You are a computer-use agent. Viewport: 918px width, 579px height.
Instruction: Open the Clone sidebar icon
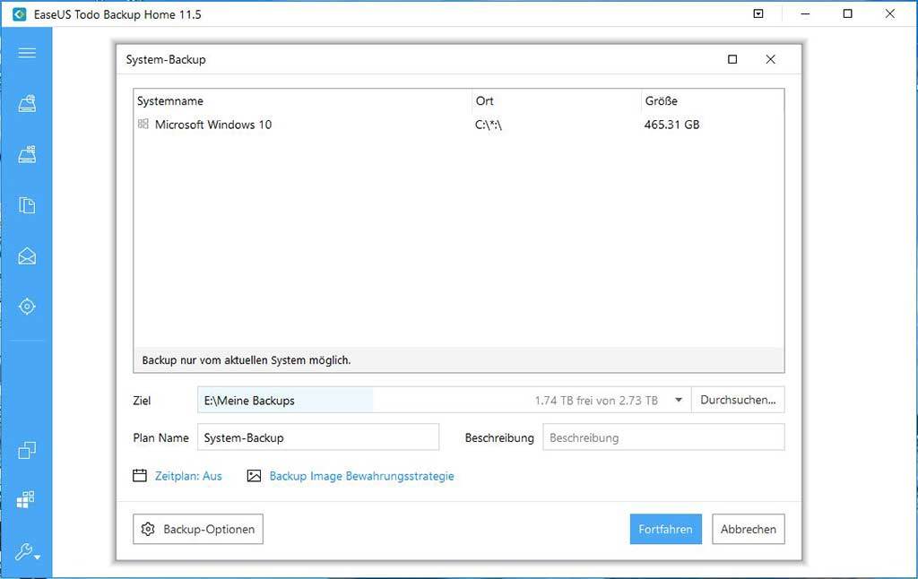[x=27, y=450]
